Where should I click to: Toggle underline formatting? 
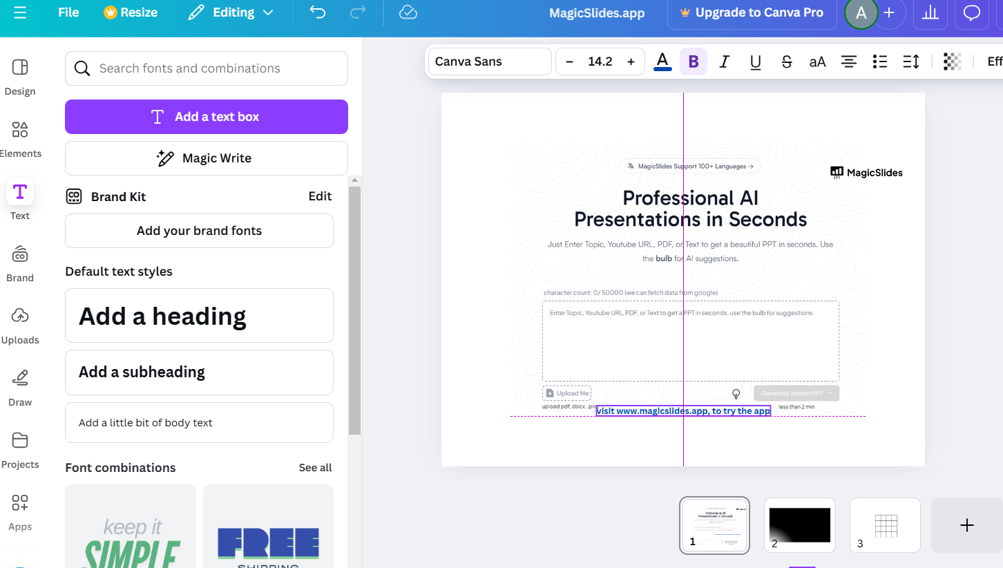(756, 61)
